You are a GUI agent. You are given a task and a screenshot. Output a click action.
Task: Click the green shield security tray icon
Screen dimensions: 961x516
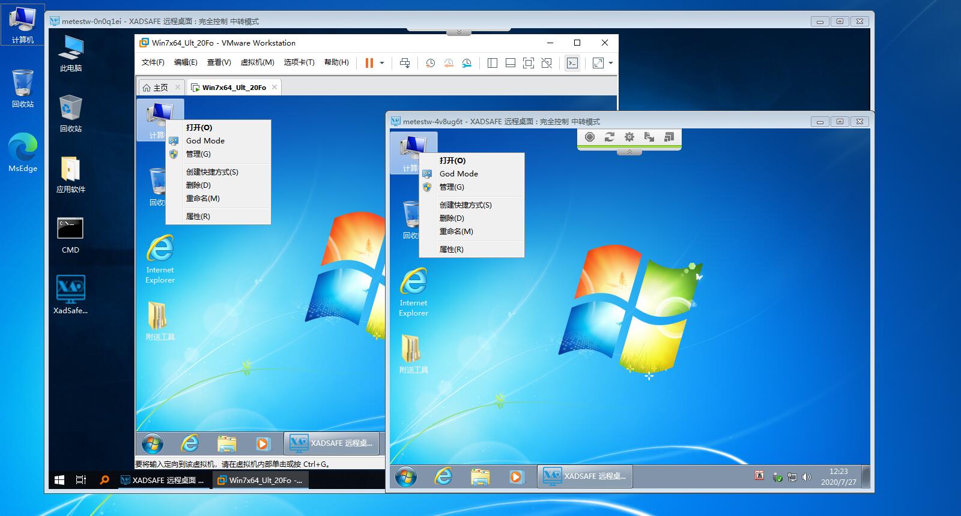[777, 478]
